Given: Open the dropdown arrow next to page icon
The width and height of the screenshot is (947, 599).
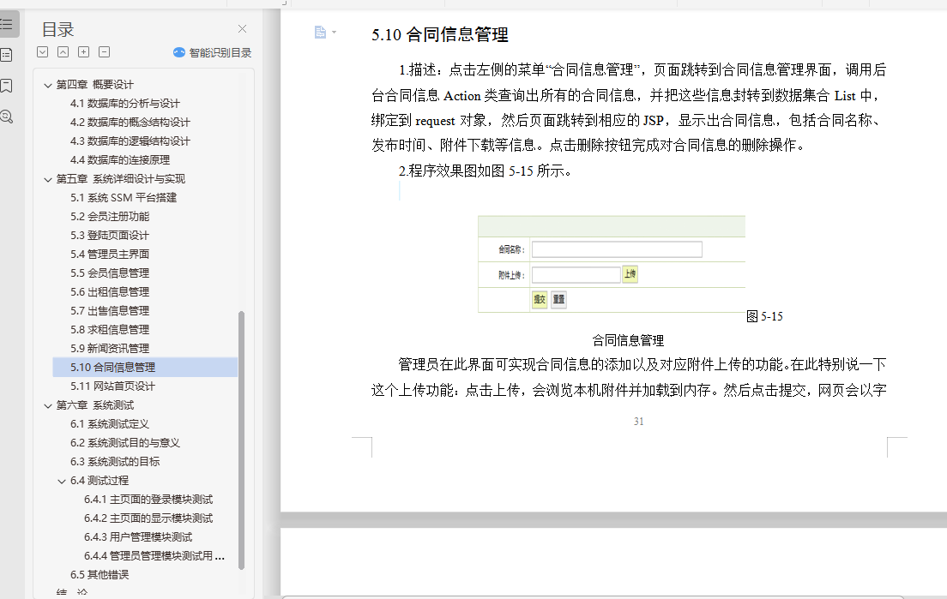Looking at the screenshot, I should [334, 32].
